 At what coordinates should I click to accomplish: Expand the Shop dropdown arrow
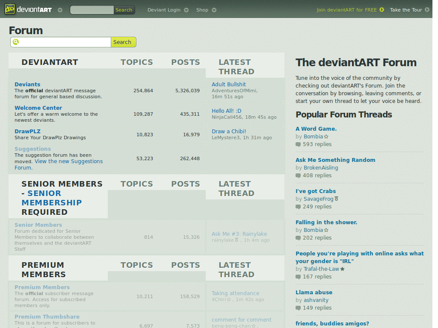[214, 10]
